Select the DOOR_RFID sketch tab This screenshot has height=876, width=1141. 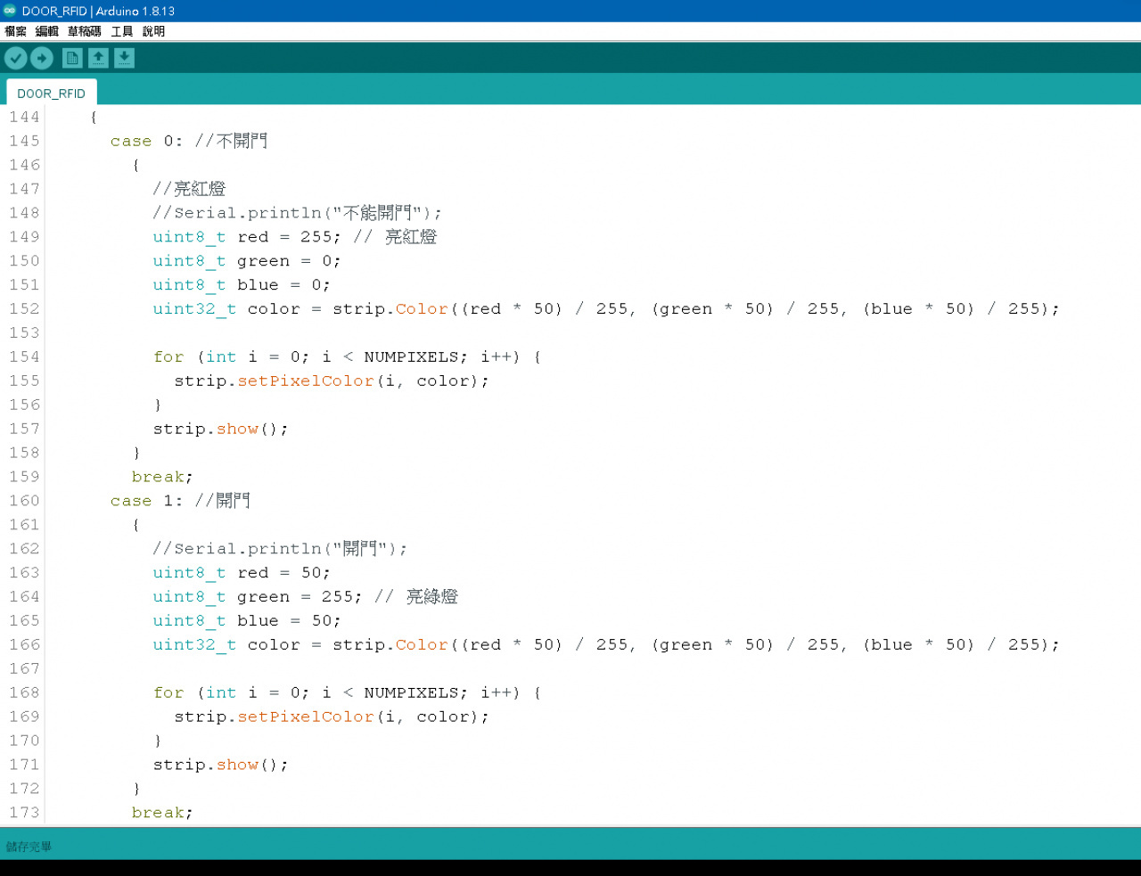click(52, 94)
